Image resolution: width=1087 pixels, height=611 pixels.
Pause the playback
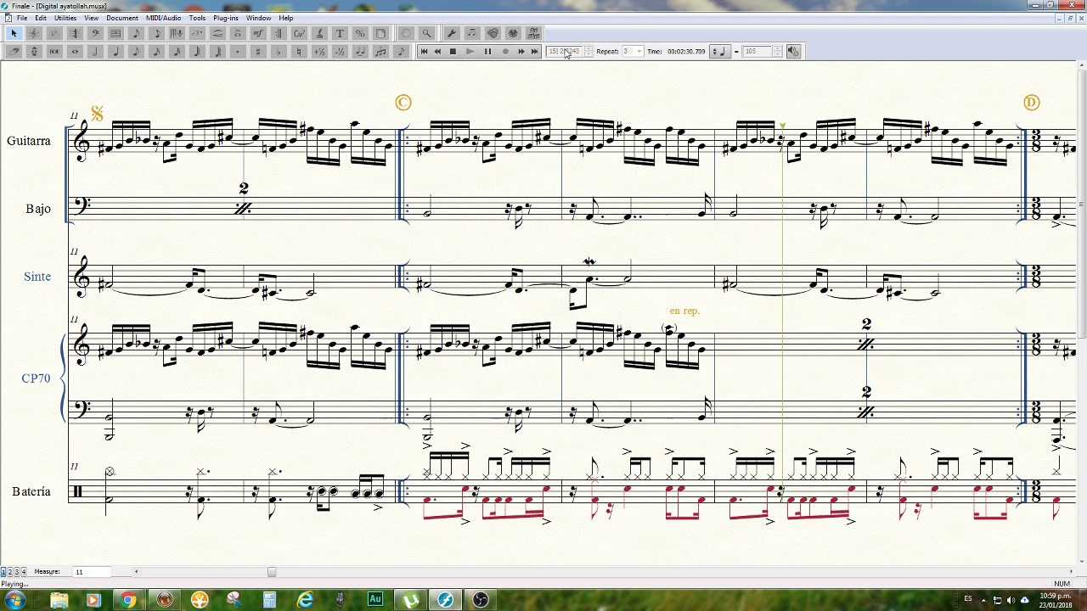tap(487, 52)
